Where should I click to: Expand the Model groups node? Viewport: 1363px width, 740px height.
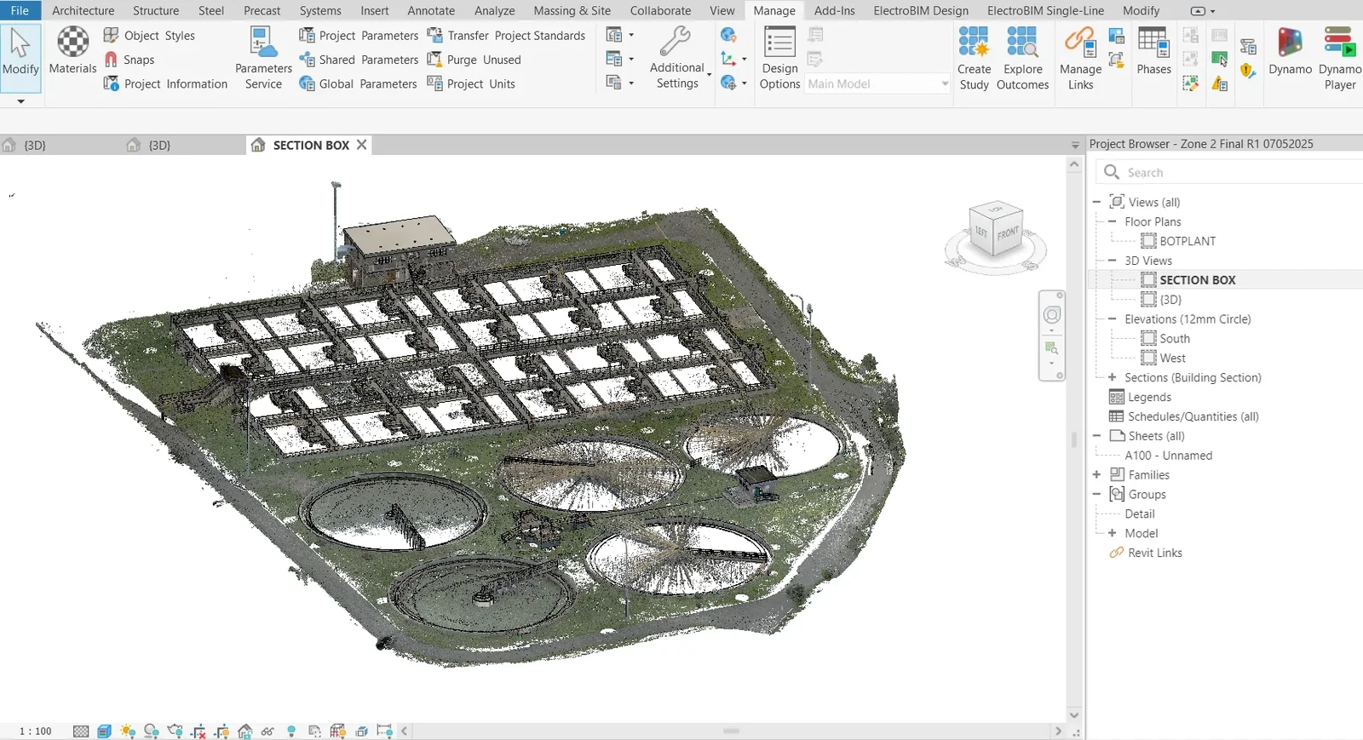coord(1112,533)
